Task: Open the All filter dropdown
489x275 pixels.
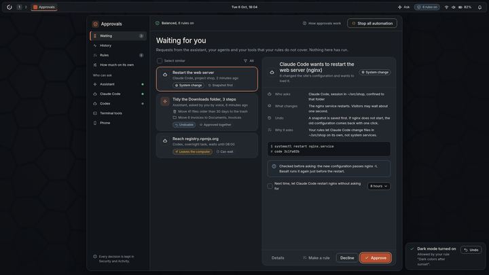Action: 249,61
